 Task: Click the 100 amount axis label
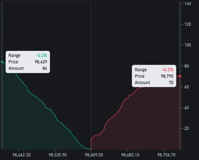click(x=188, y=45)
